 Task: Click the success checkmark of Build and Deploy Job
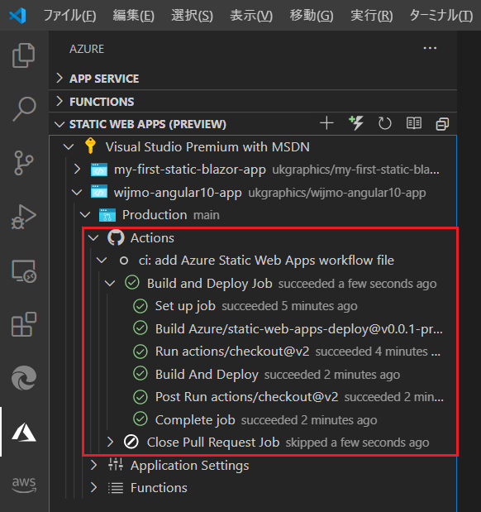click(x=132, y=283)
